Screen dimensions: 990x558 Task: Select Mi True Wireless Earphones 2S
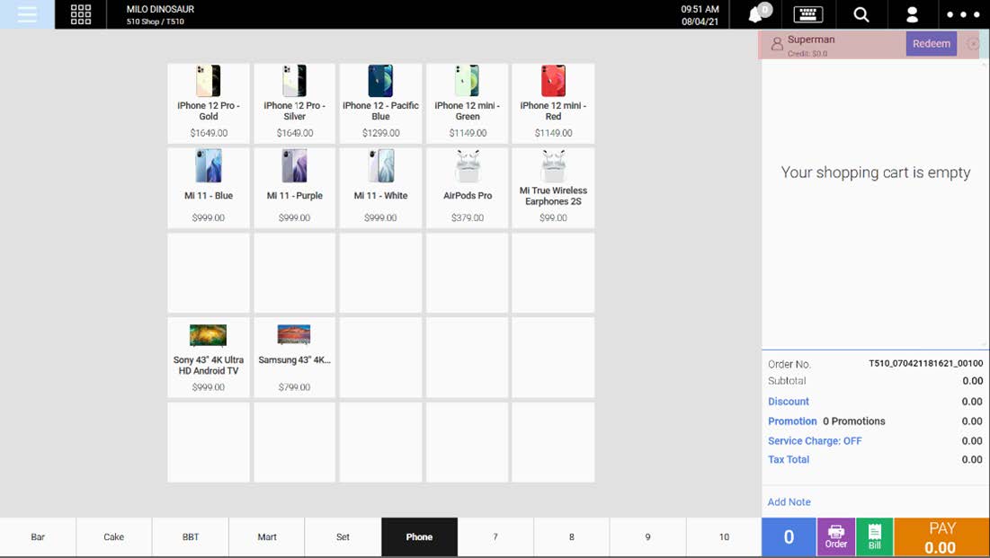[553, 188]
